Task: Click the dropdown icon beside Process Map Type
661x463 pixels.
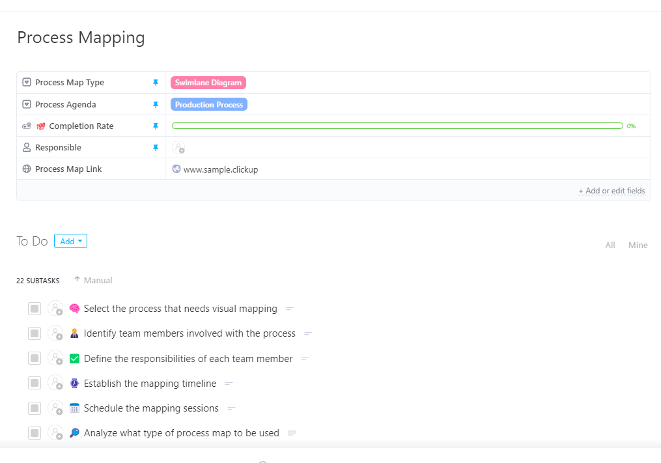Action: point(26,82)
